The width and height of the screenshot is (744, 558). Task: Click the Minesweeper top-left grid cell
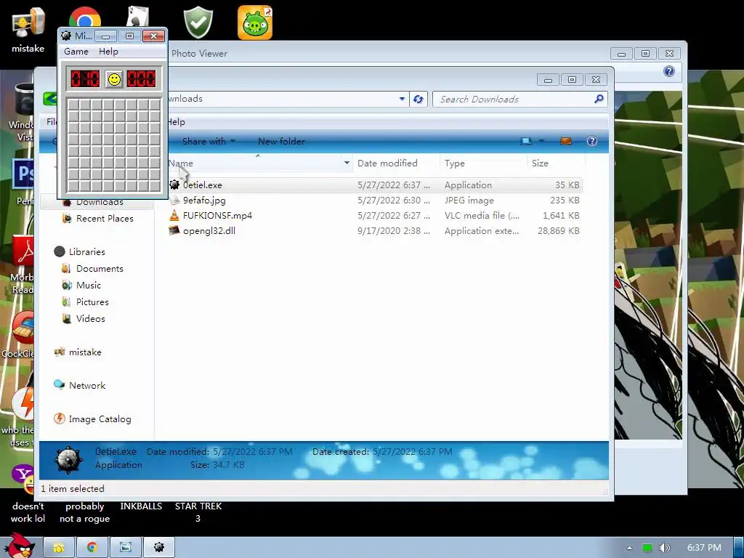tap(73, 105)
